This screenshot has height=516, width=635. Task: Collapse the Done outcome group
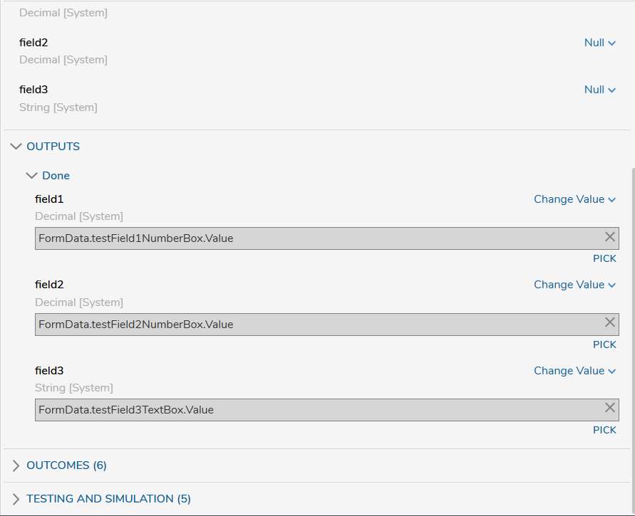tap(31, 176)
